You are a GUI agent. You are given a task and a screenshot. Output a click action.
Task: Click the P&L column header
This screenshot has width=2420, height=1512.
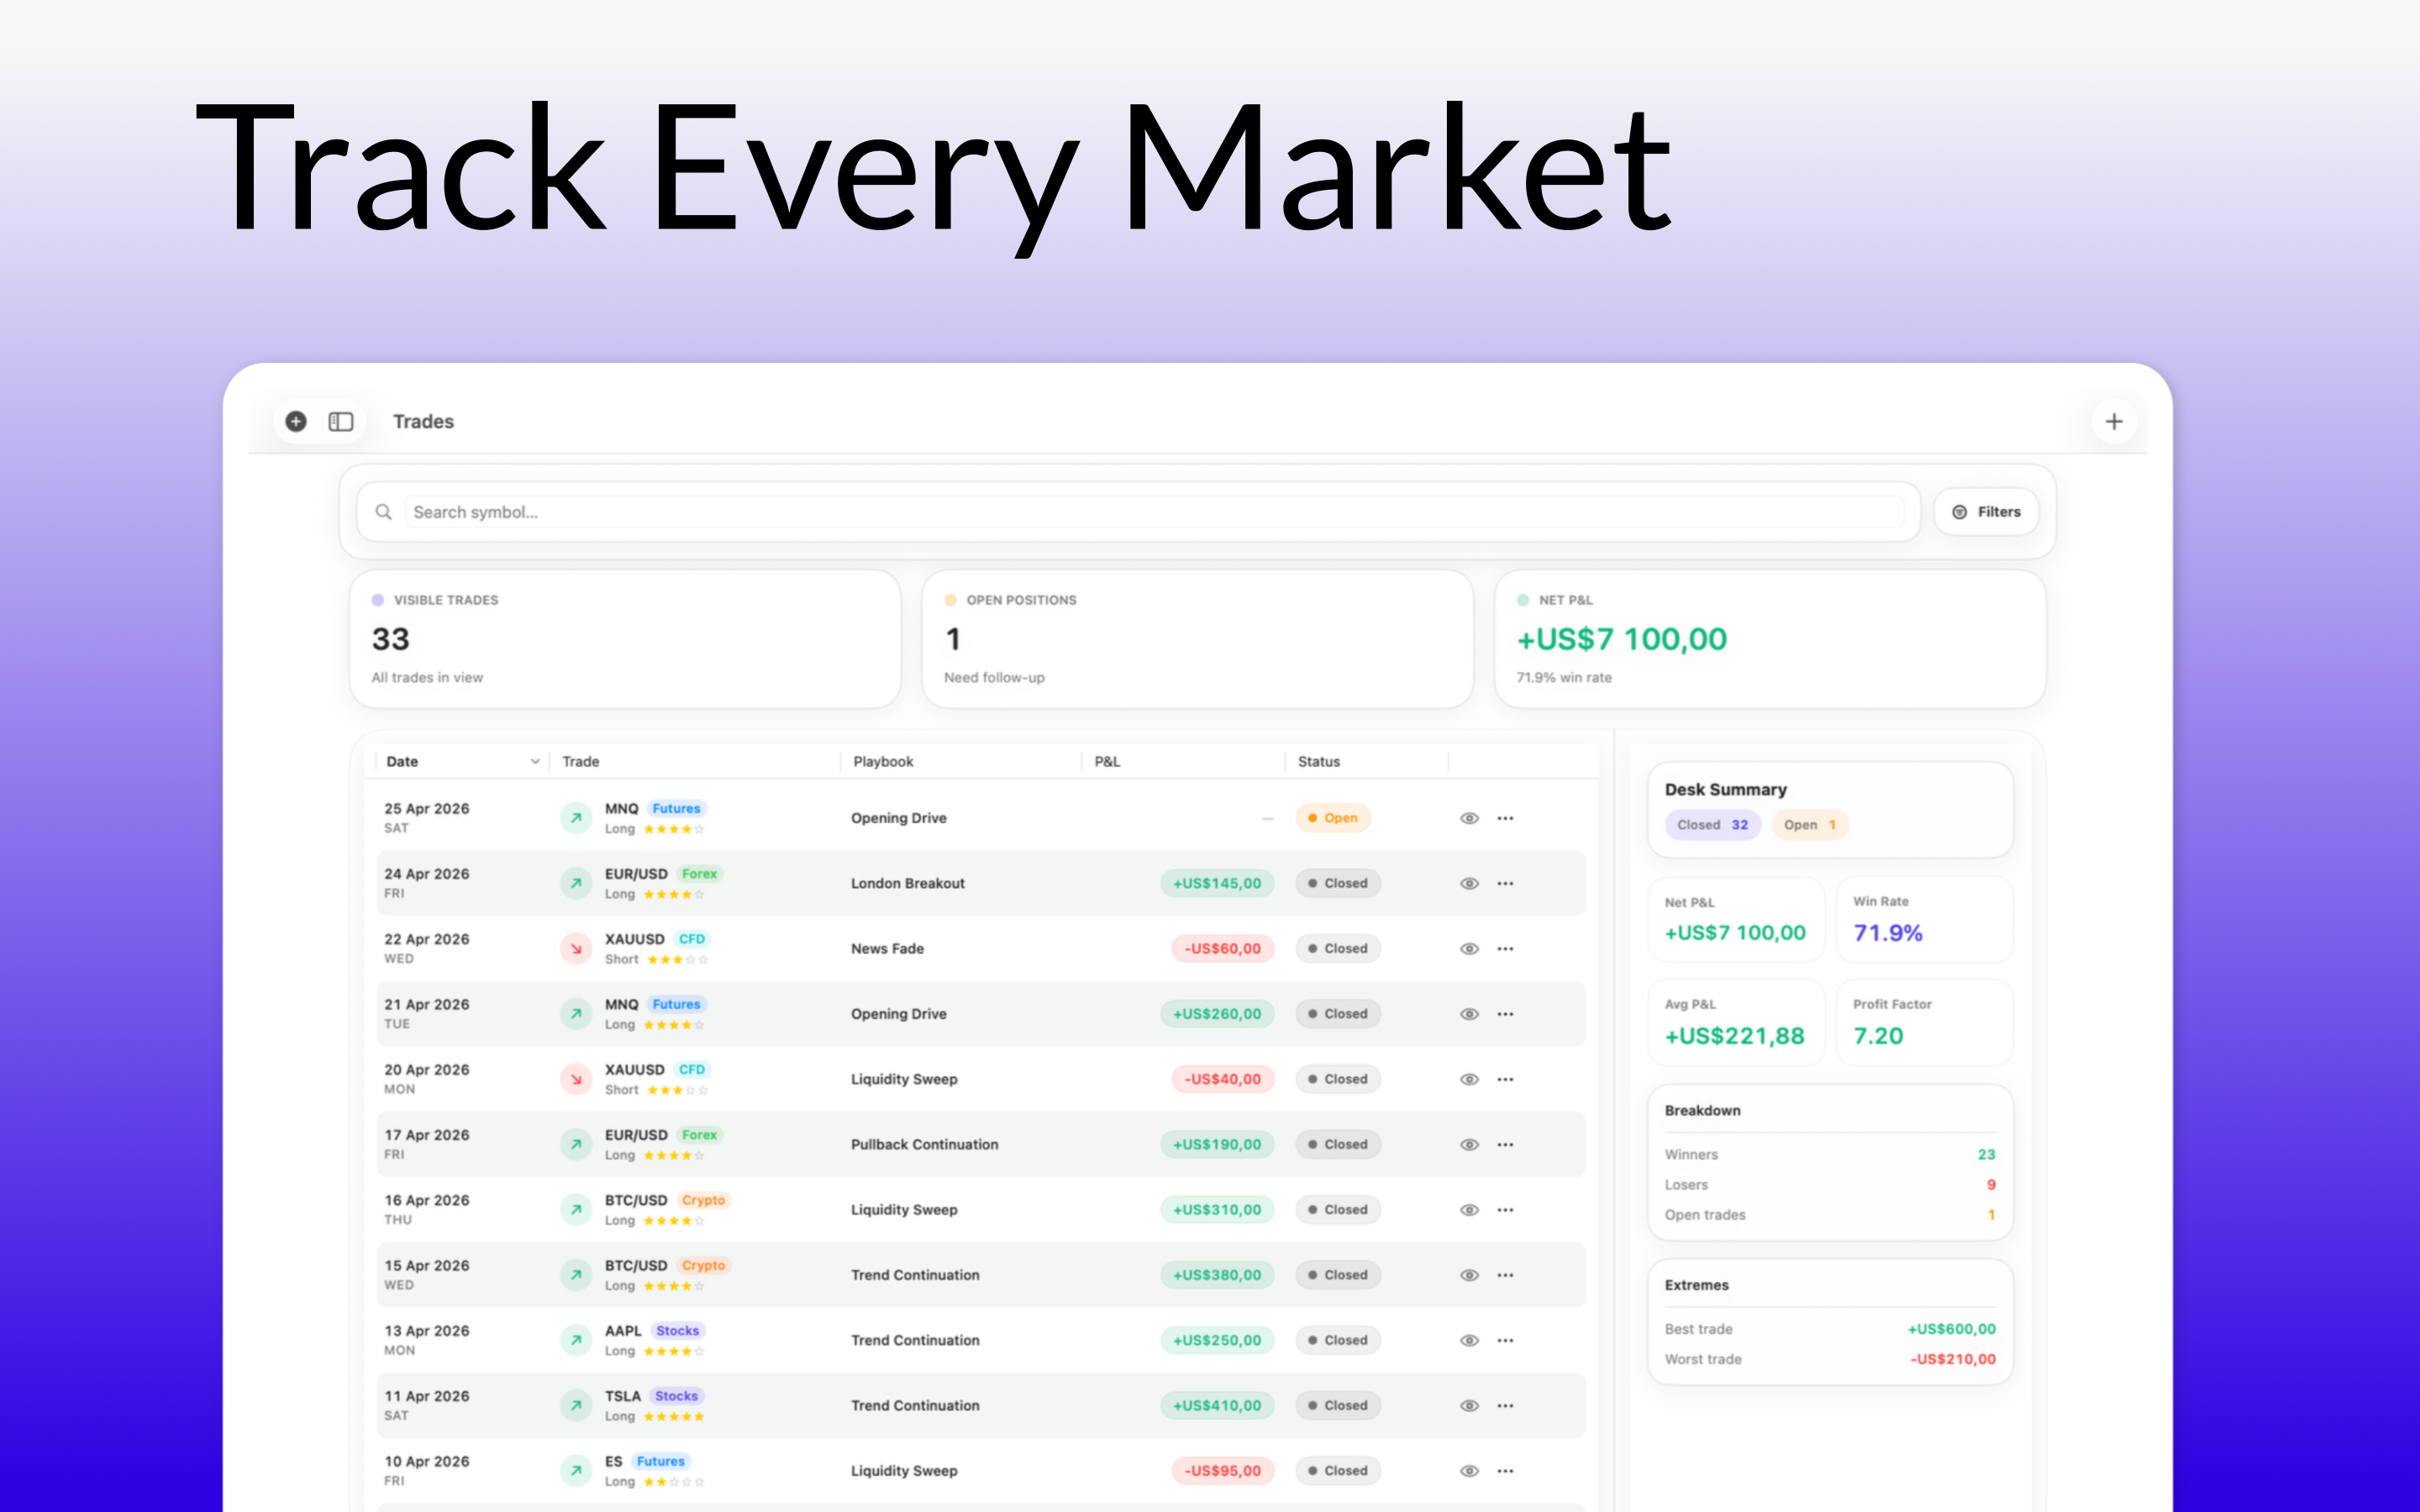tap(1107, 762)
